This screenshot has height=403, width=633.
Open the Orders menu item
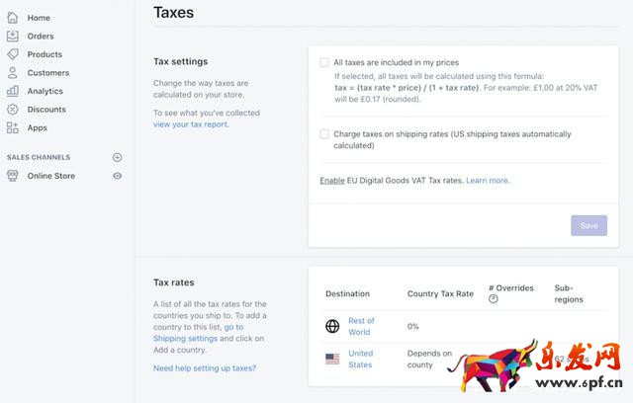(x=41, y=36)
